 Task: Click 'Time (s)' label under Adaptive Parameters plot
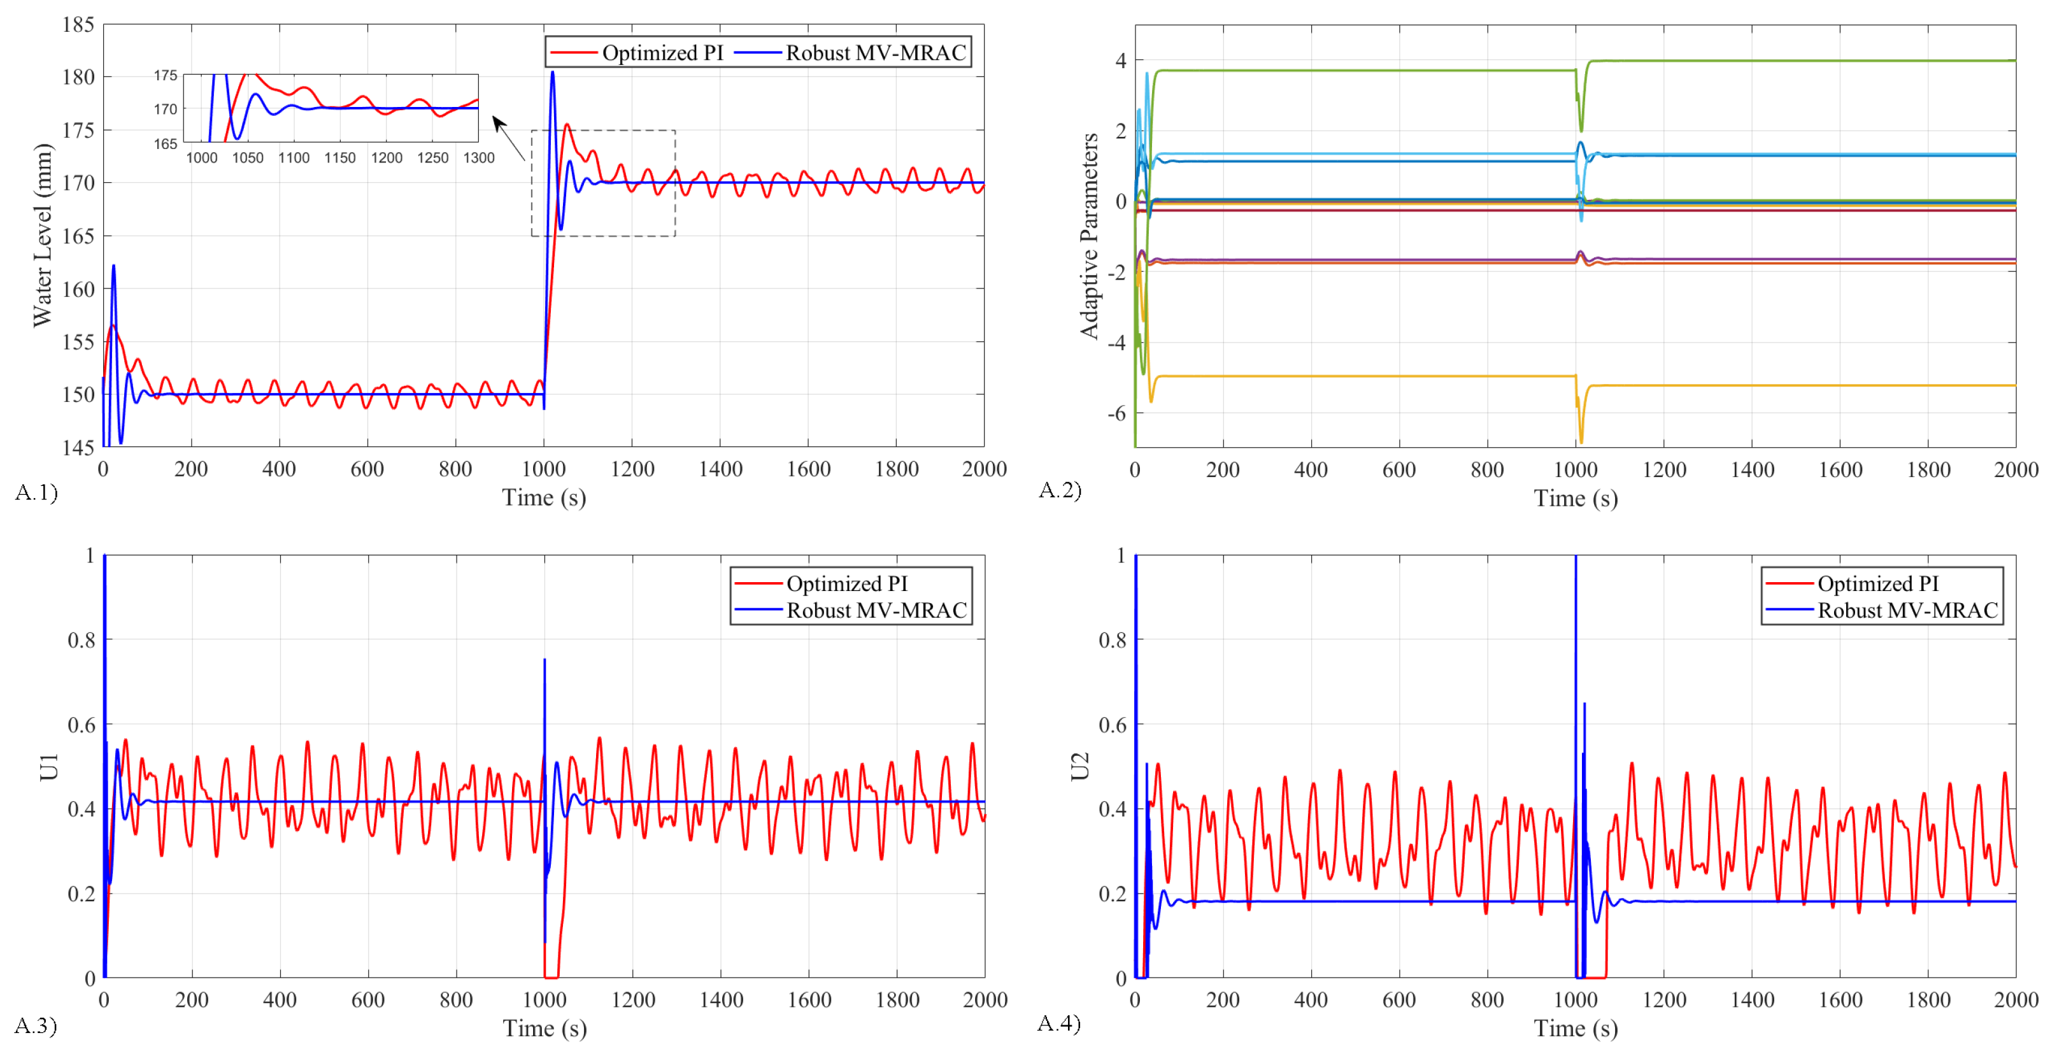tap(1575, 498)
